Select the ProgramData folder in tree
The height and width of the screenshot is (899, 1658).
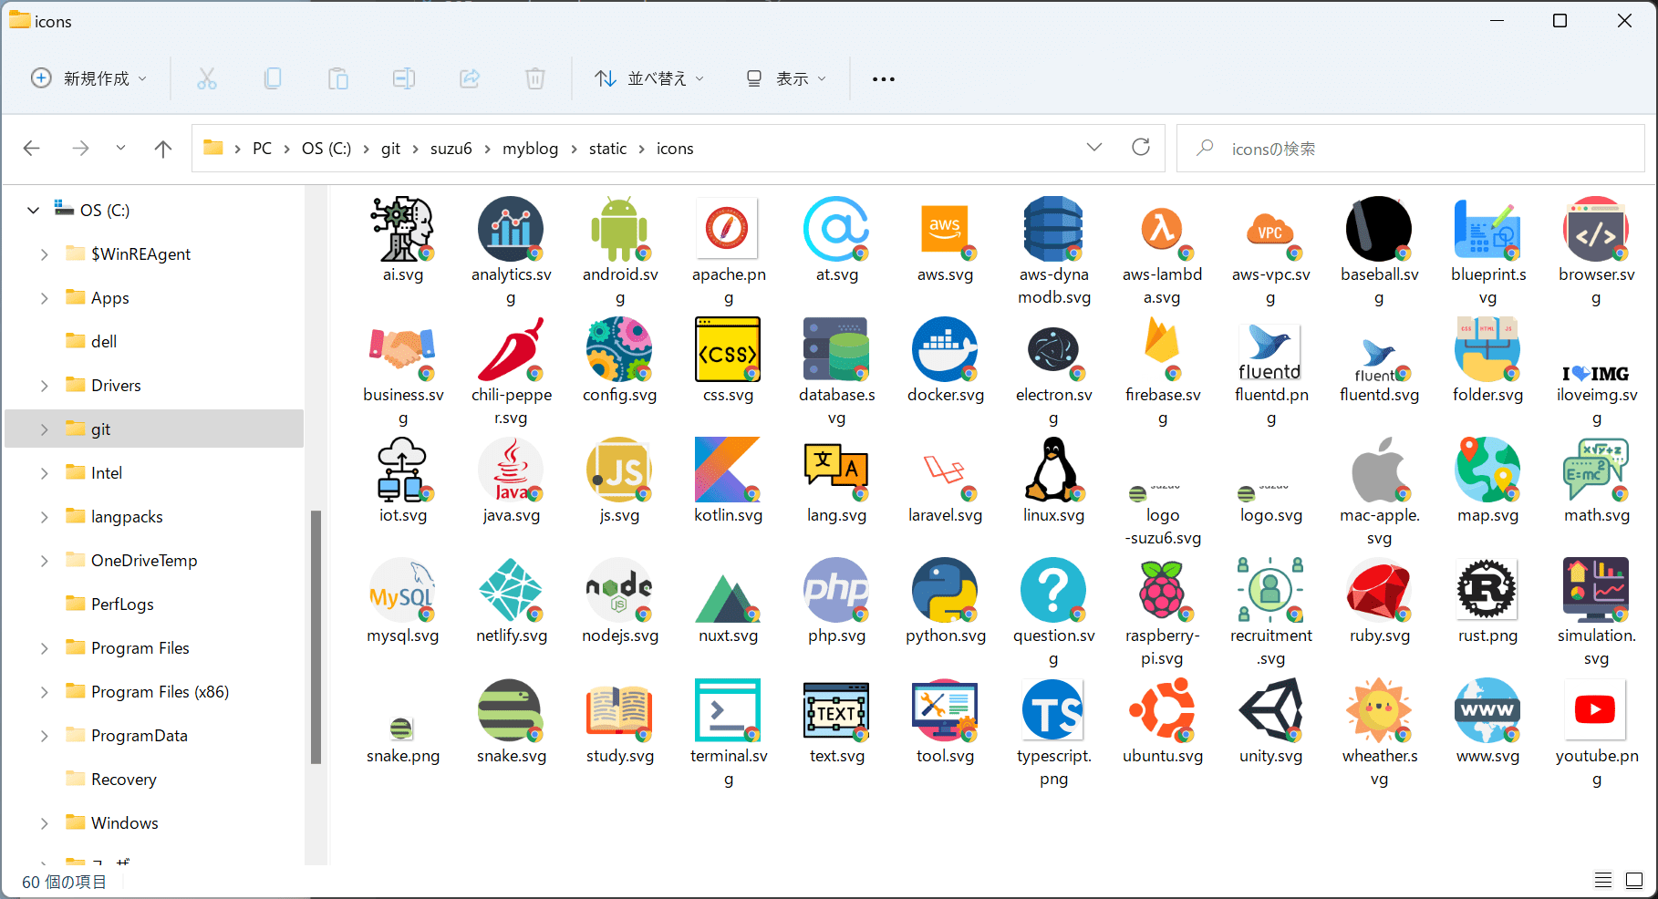coord(127,736)
